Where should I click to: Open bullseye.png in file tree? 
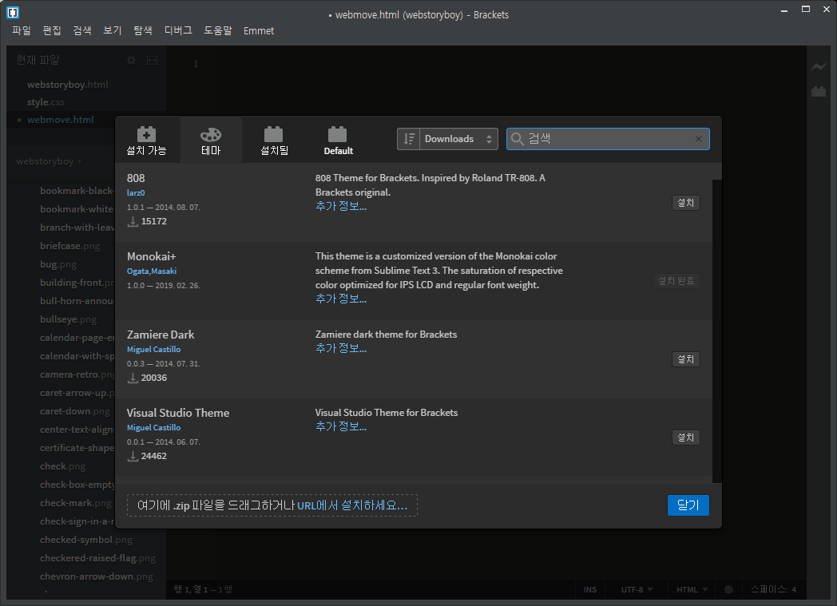tap(69, 319)
